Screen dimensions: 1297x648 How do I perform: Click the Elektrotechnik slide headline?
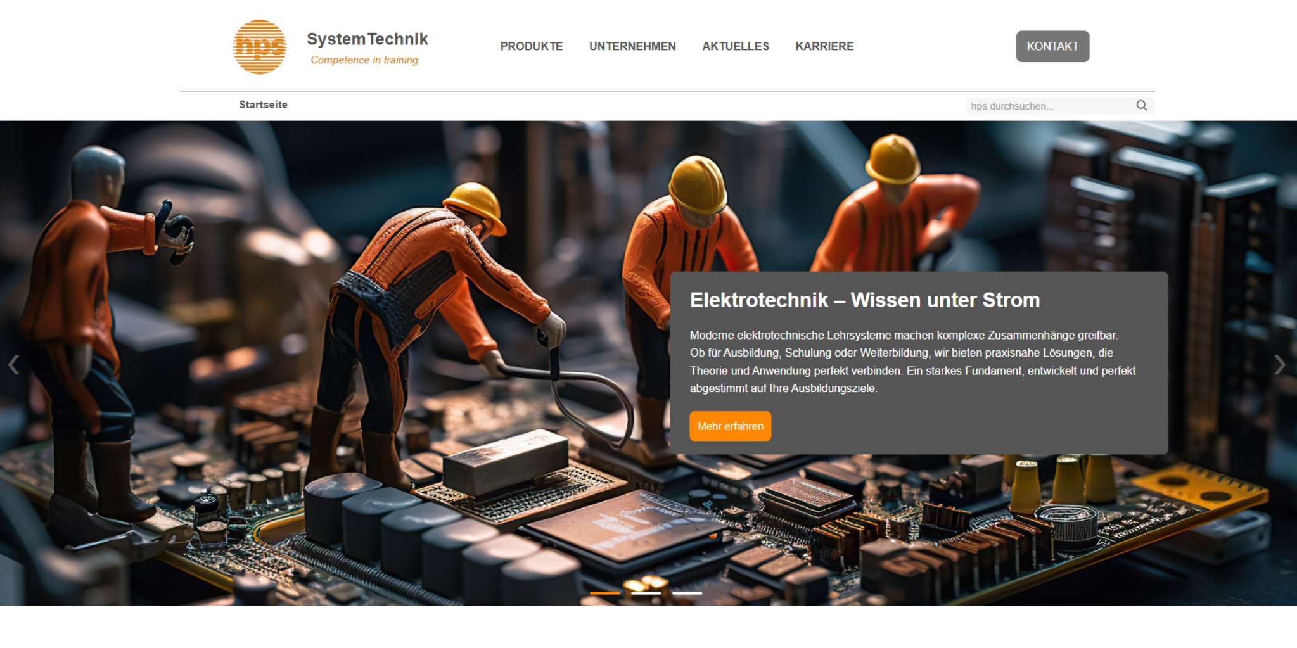(x=864, y=300)
